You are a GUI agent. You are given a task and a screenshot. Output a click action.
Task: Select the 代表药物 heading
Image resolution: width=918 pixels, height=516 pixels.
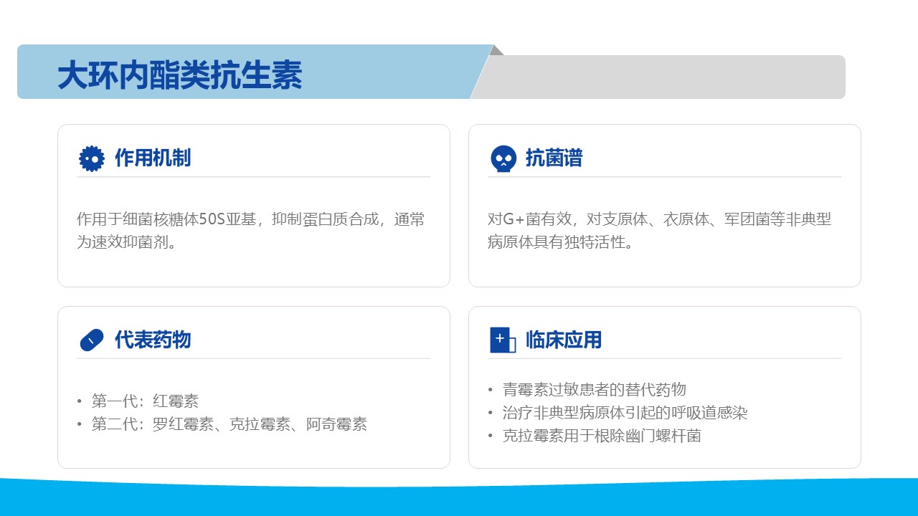[153, 339]
